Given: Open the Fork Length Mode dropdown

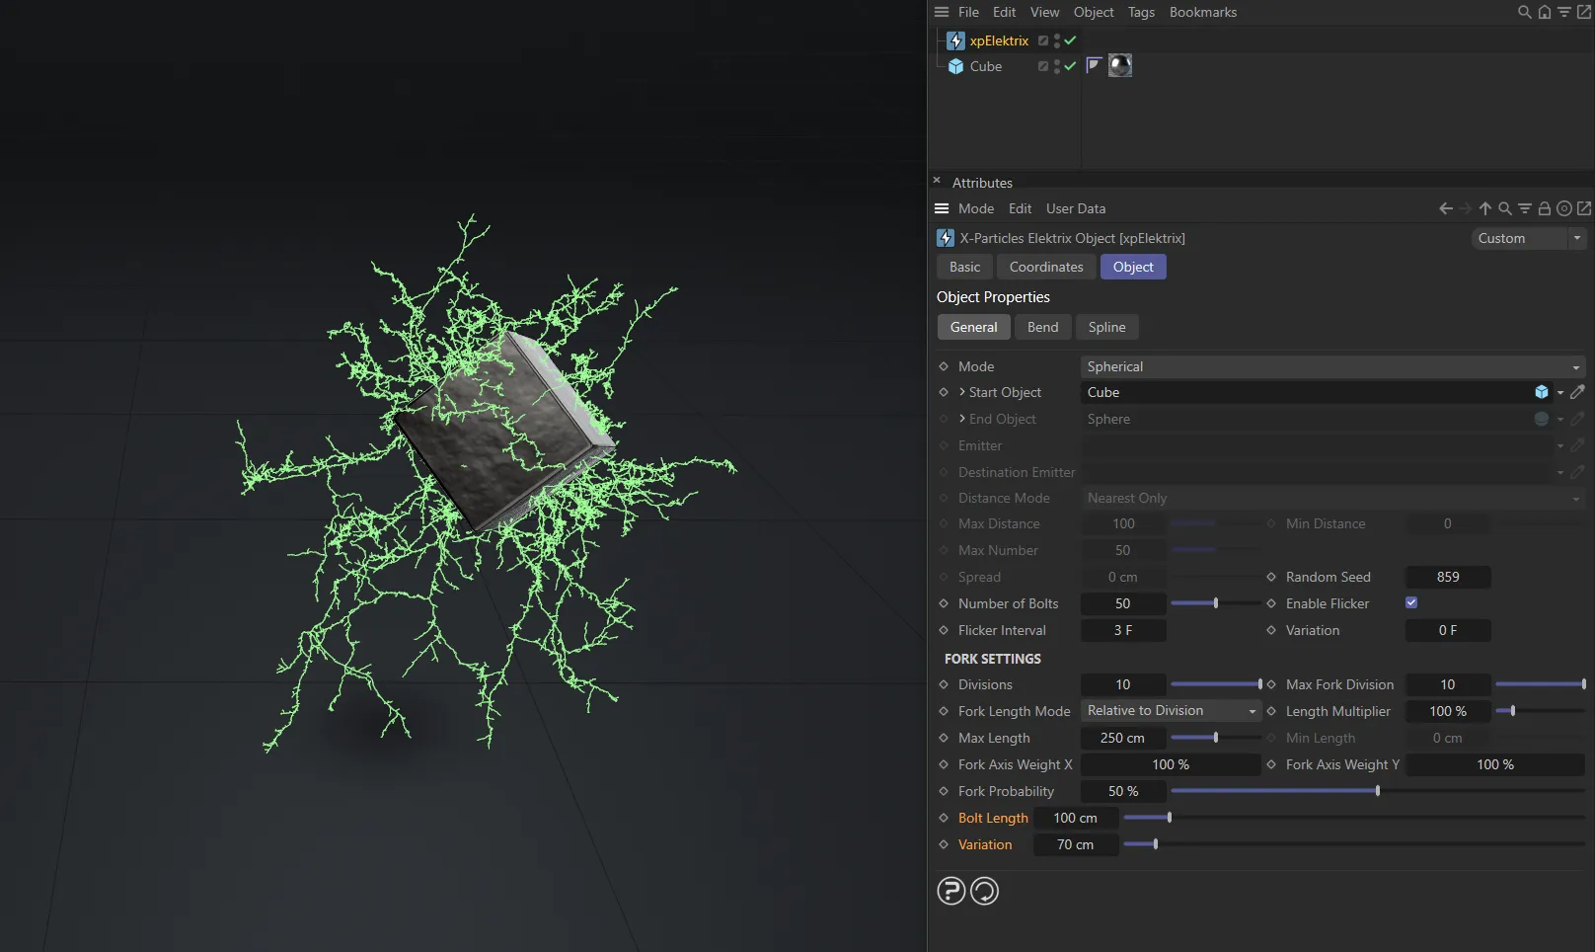Looking at the screenshot, I should [1171, 711].
